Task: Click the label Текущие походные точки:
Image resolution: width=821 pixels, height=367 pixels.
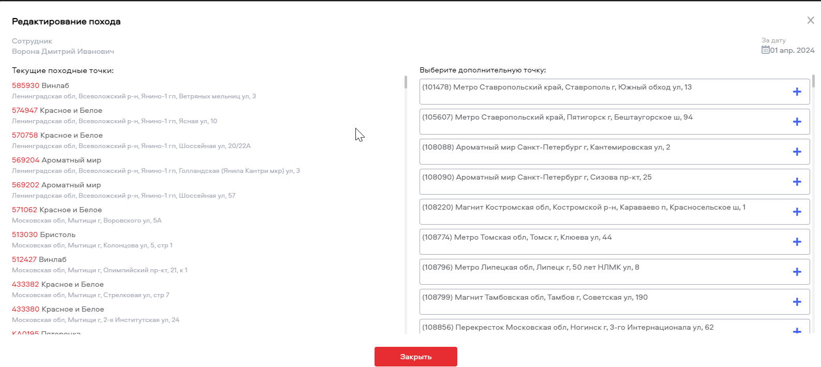Action: coord(63,70)
